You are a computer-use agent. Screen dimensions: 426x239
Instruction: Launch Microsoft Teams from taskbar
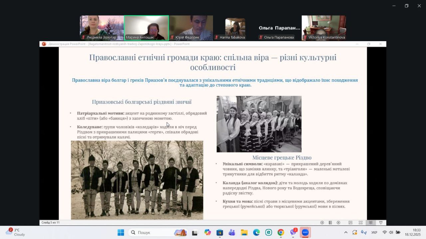pyautogui.click(x=232, y=232)
